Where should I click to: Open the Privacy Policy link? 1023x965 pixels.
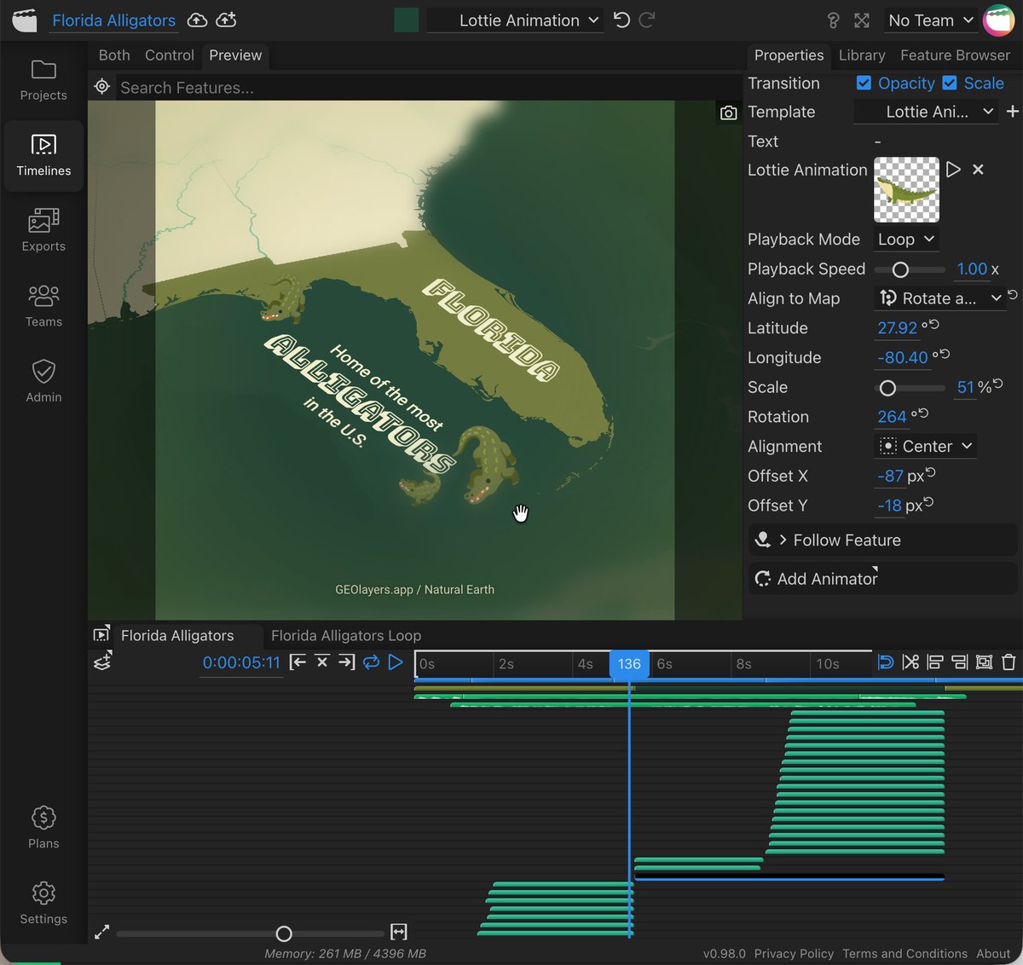tap(794, 954)
